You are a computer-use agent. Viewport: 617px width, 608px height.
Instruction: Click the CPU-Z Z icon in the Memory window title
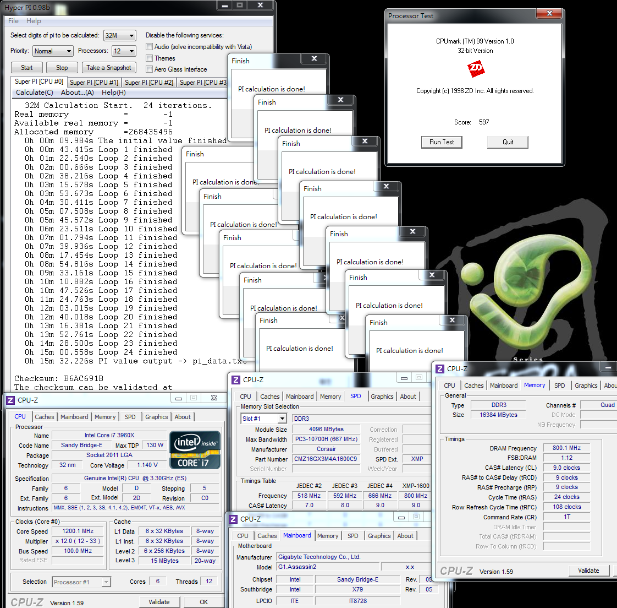[x=440, y=369]
